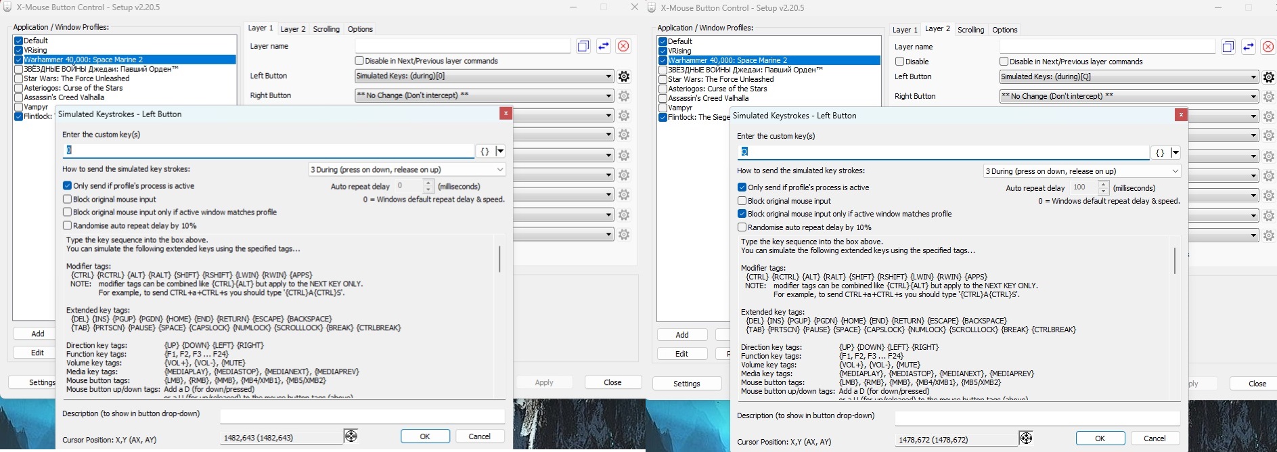
Task: Open the '3 During' send method dropdown in left dialog
Action: tap(407, 169)
